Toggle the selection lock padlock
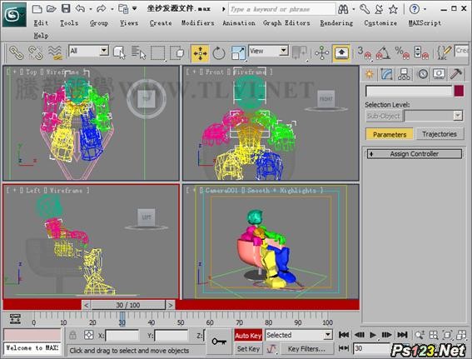 pos(72,335)
